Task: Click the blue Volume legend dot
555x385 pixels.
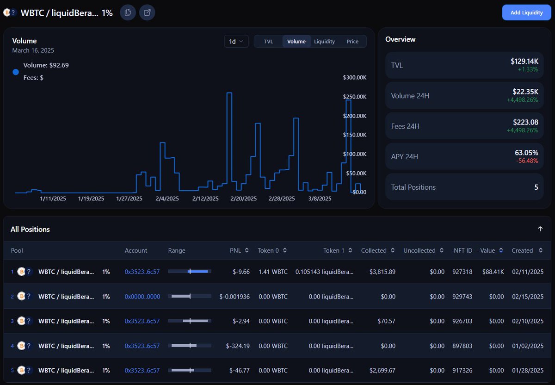Action: point(16,72)
